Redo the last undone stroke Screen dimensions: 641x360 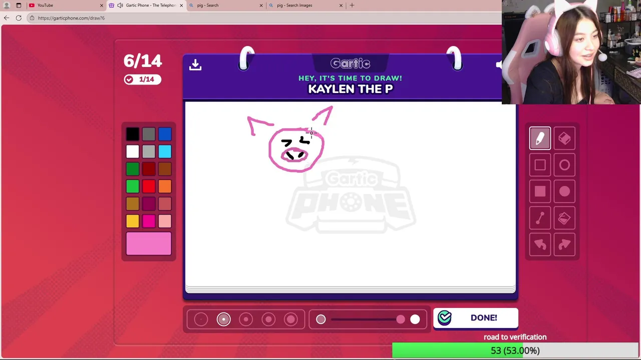point(564,244)
